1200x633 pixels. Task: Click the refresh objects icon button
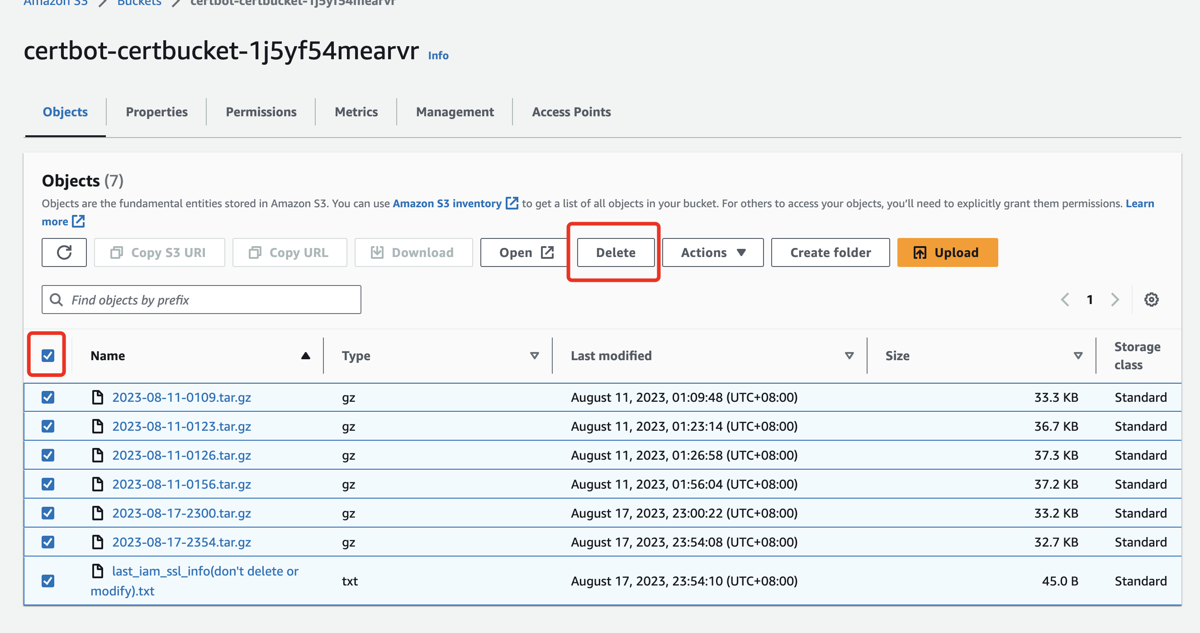64,252
